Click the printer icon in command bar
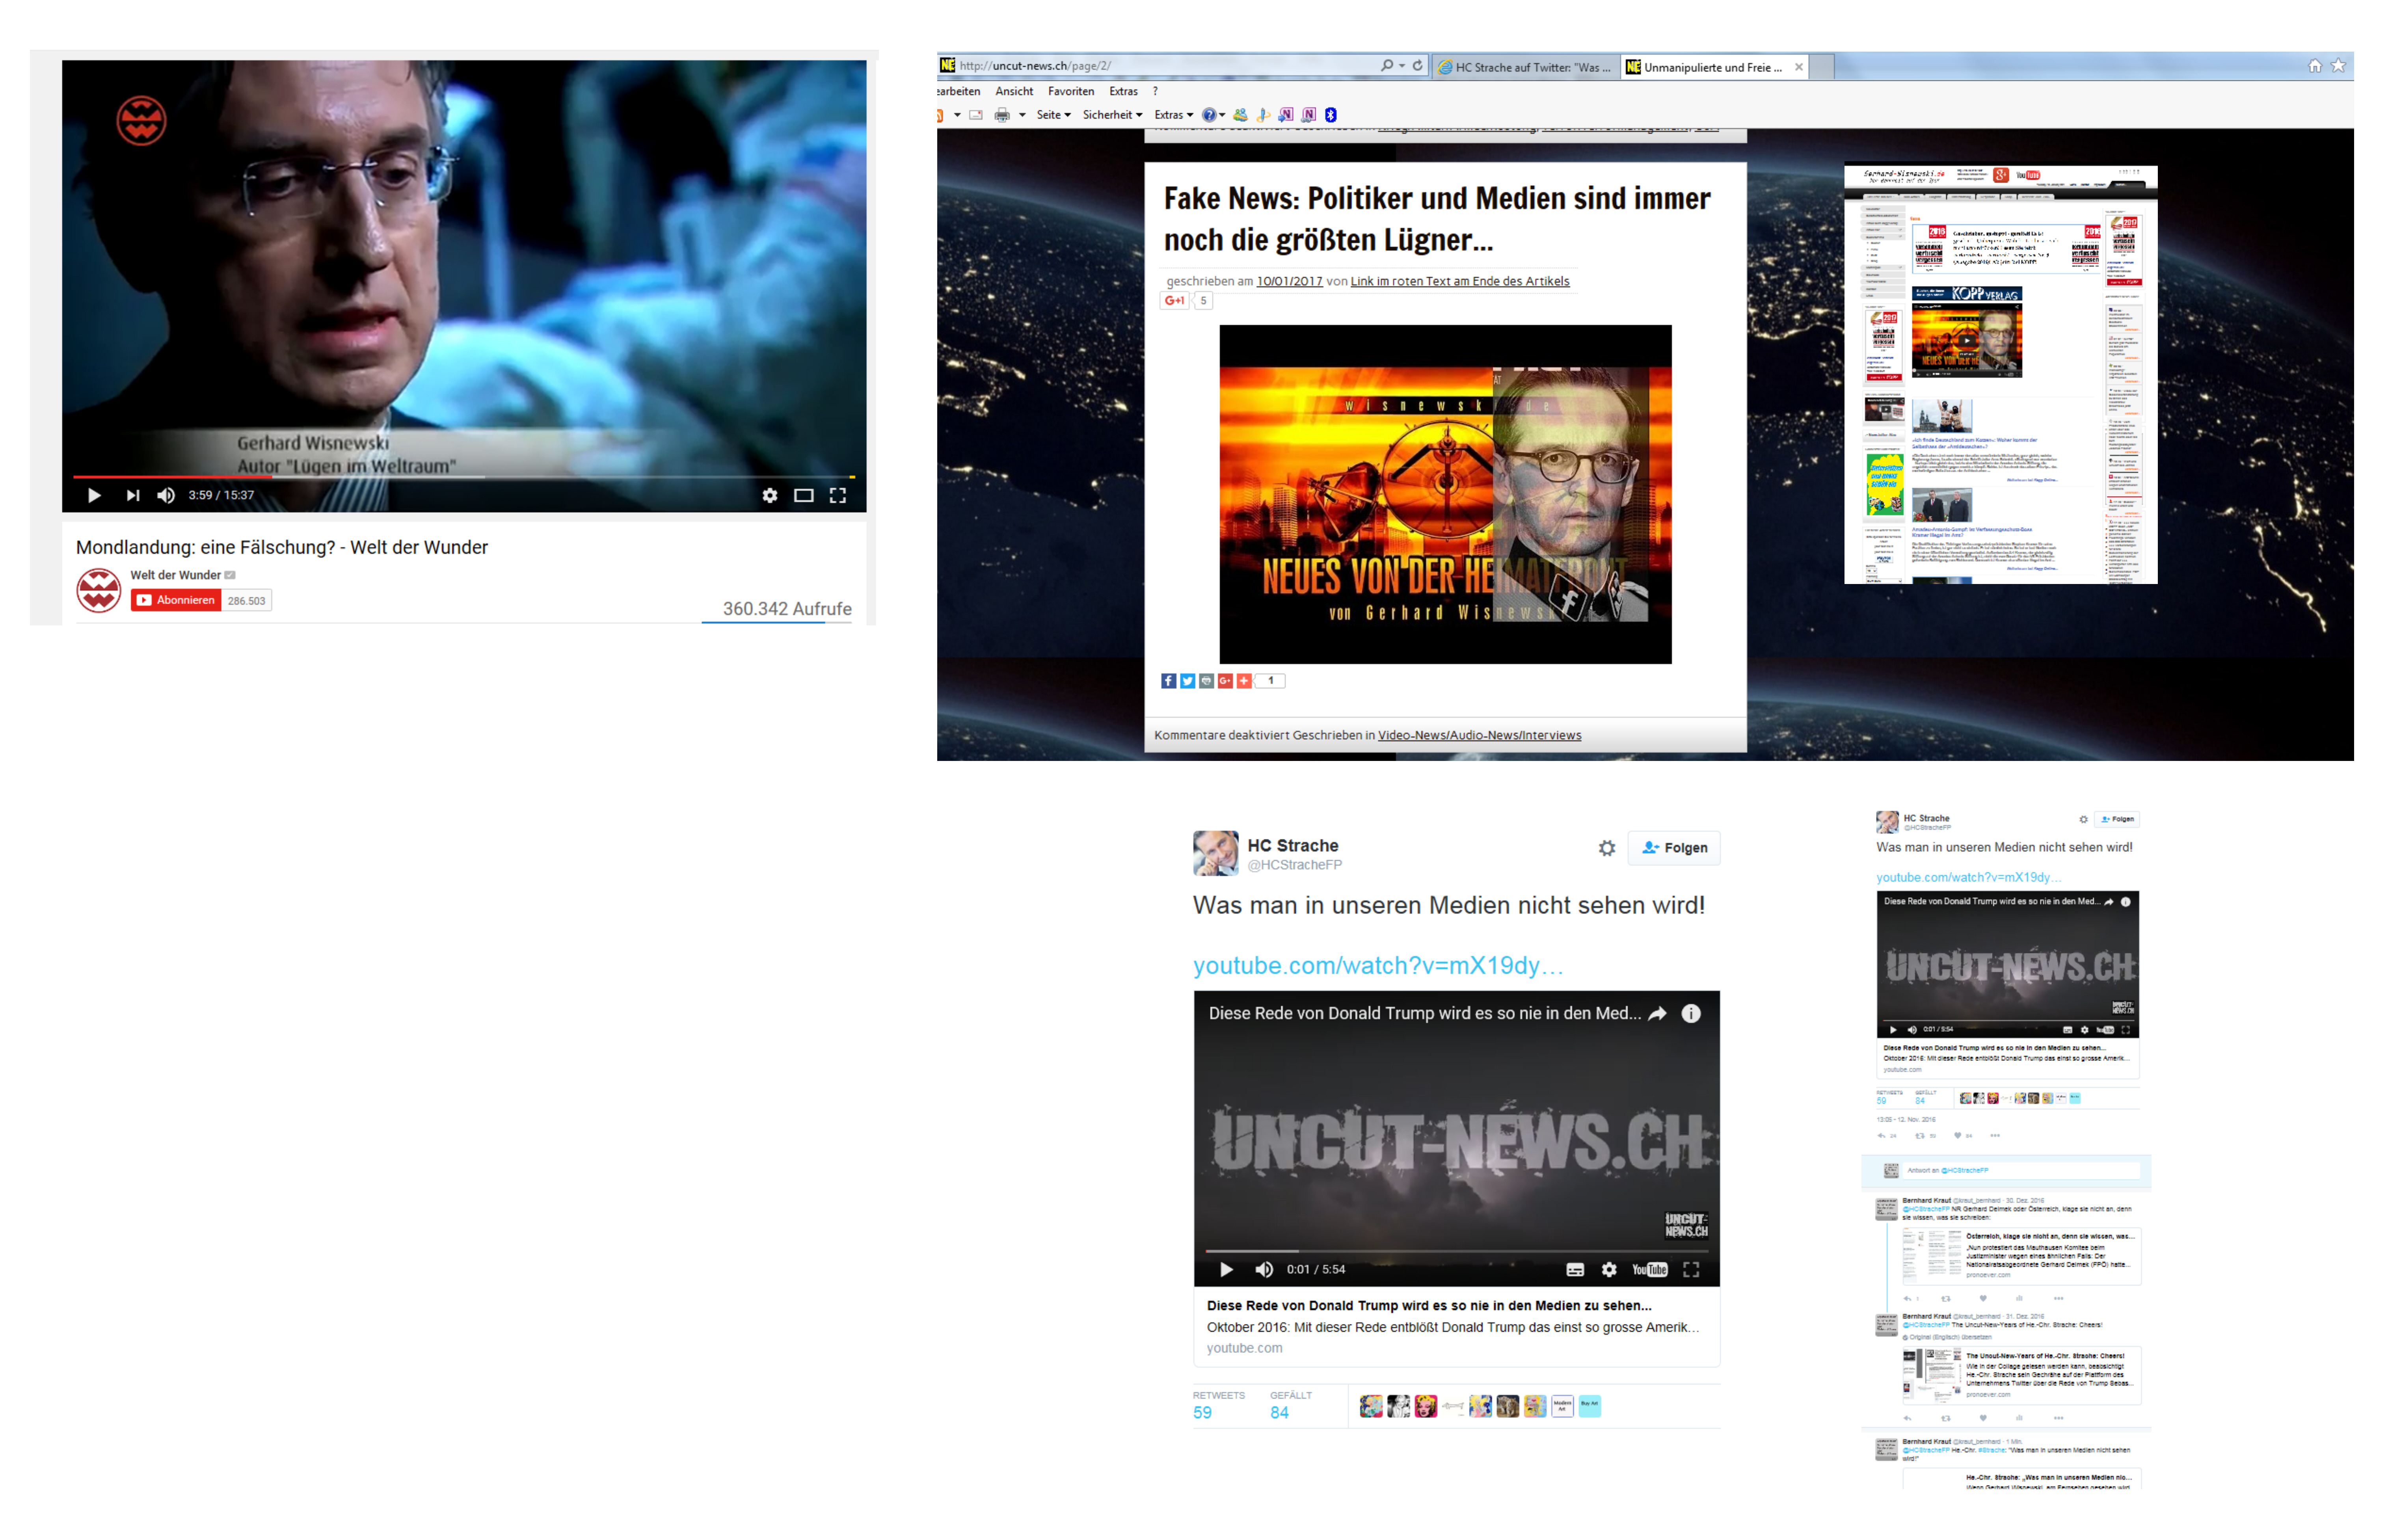2401x1540 pixels. coord(1001,115)
